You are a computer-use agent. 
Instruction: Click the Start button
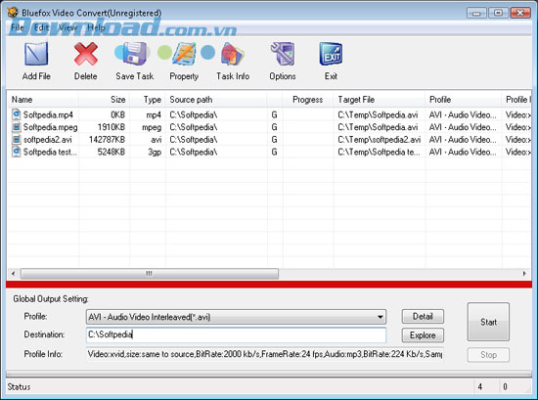[488, 322]
